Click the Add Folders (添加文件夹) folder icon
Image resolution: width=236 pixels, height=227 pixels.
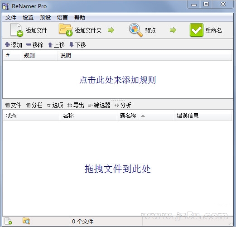pos(66,30)
